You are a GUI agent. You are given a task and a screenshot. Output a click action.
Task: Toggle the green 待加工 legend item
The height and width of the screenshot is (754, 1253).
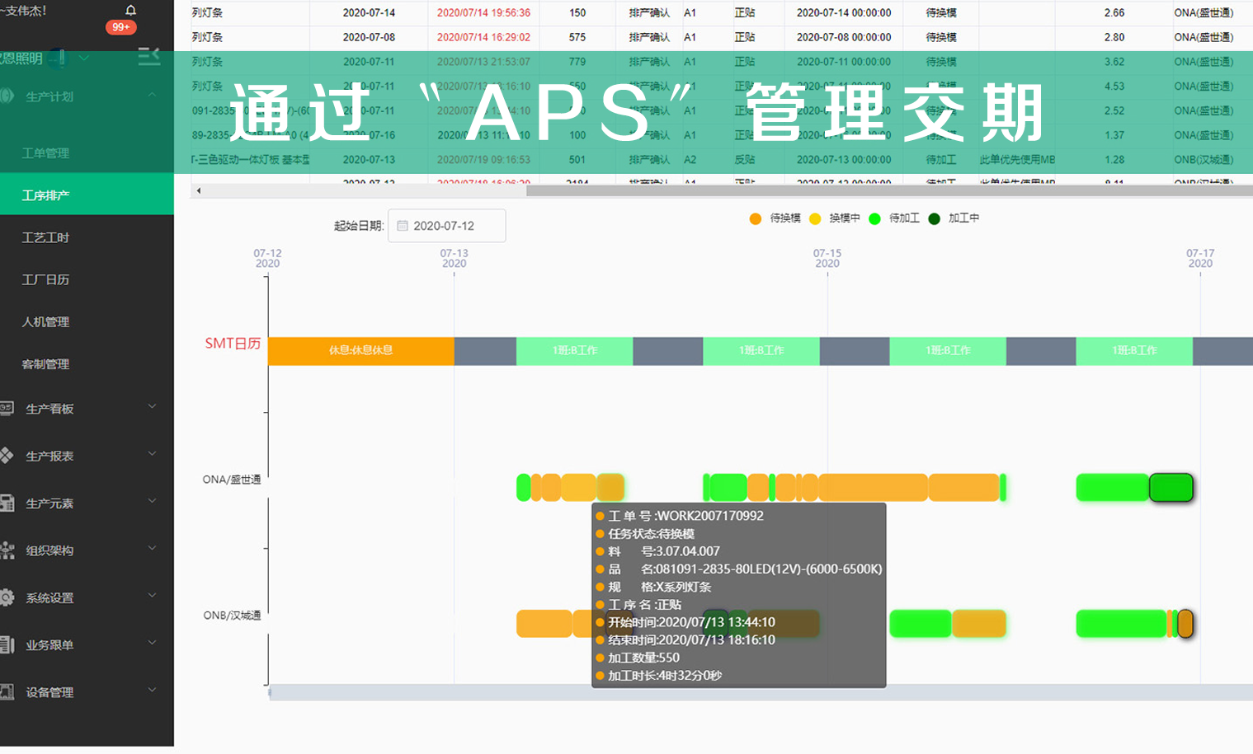(x=875, y=218)
